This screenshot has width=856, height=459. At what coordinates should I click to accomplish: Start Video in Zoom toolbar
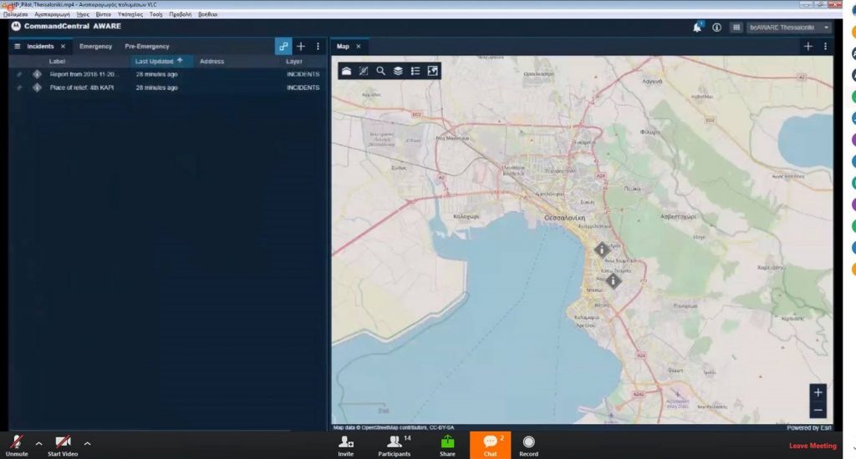pyautogui.click(x=63, y=445)
